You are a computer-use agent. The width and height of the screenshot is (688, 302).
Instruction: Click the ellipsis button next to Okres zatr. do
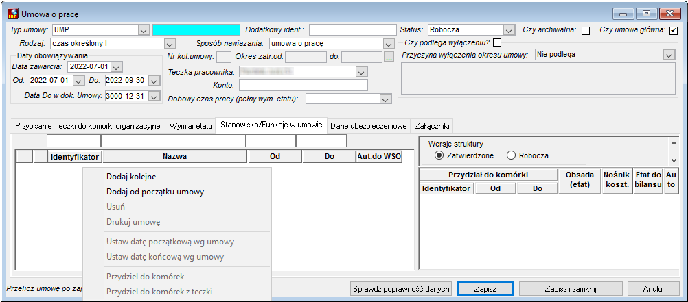(389, 58)
